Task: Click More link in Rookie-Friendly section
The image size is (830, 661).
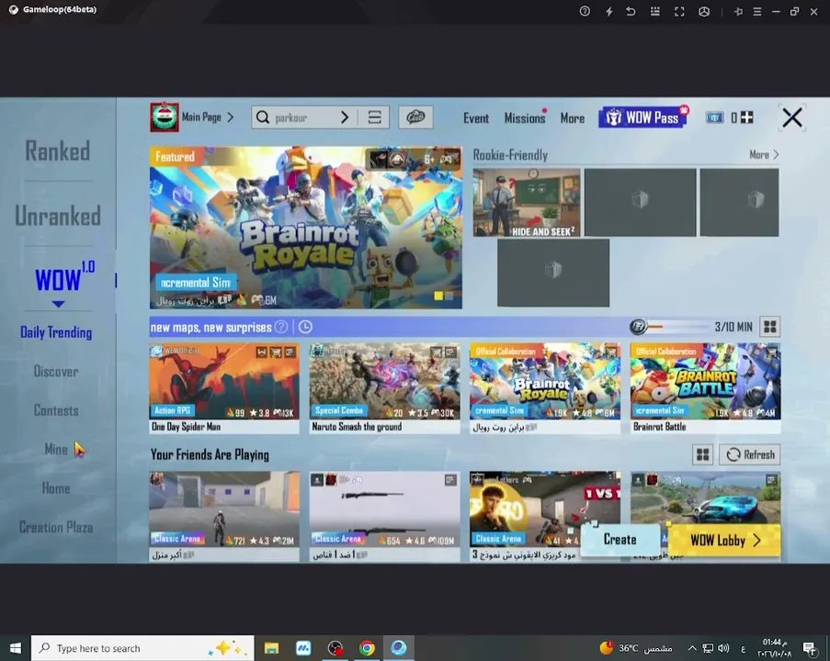Action: point(763,155)
